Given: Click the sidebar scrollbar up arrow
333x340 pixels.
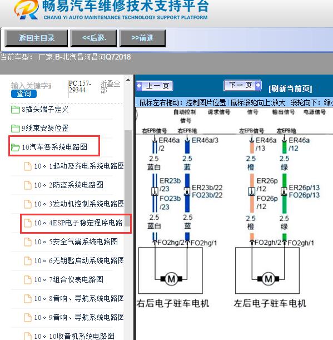Looking at the screenshot, I should click(128, 80).
